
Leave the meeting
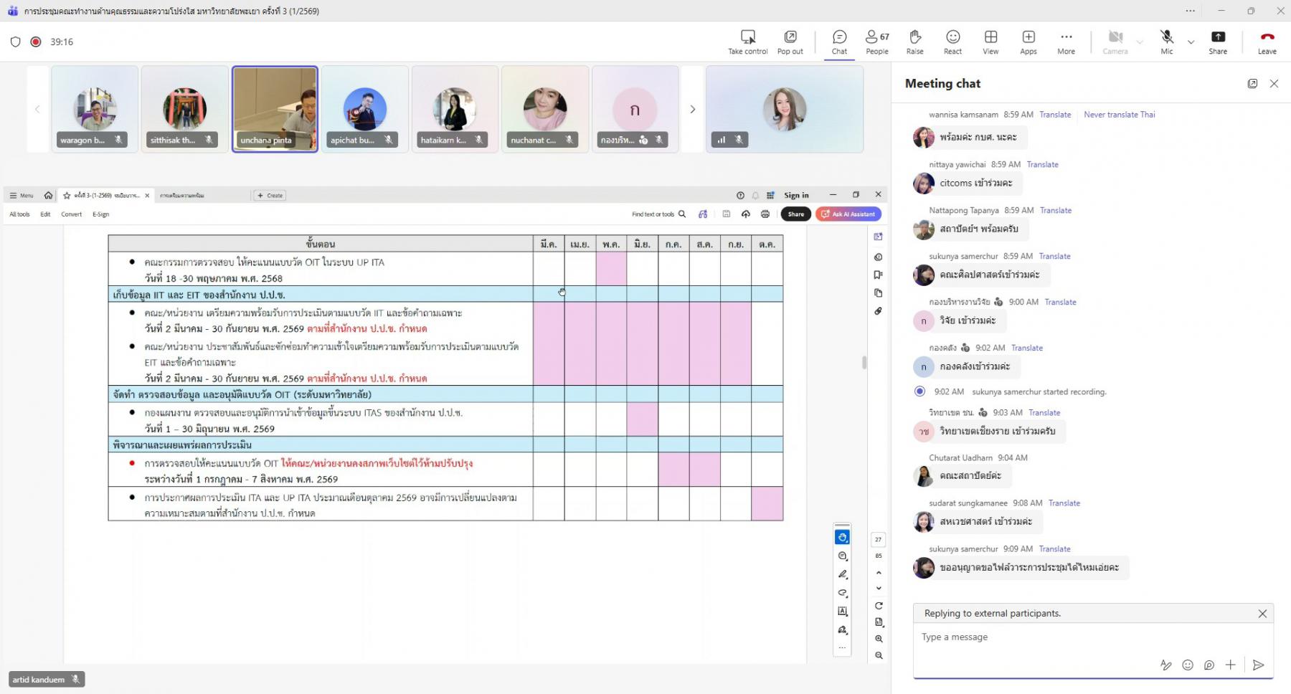pyautogui.click(x=1267, y=42)
